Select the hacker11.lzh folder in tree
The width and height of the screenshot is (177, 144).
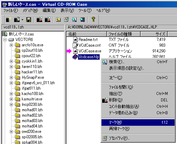click(32, 72)
